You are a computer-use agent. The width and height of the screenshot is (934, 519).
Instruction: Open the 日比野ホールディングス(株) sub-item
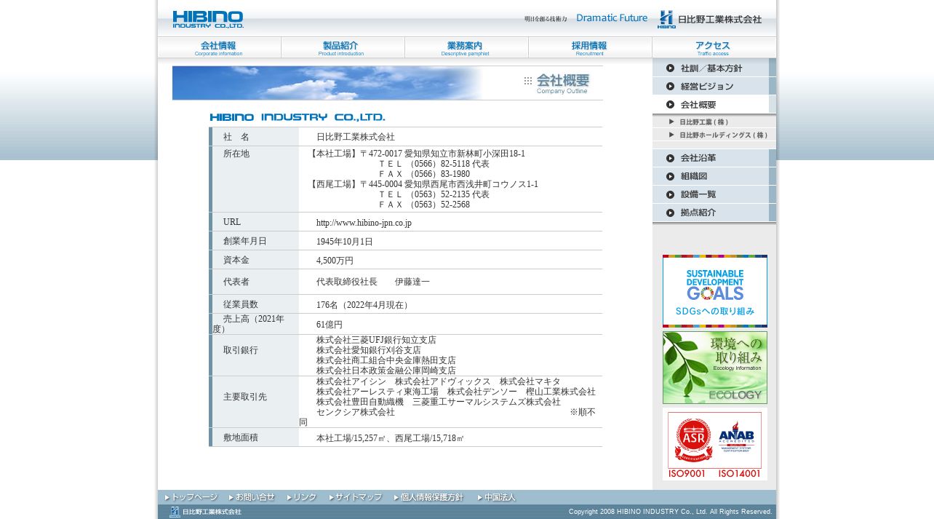click(714, 135)
